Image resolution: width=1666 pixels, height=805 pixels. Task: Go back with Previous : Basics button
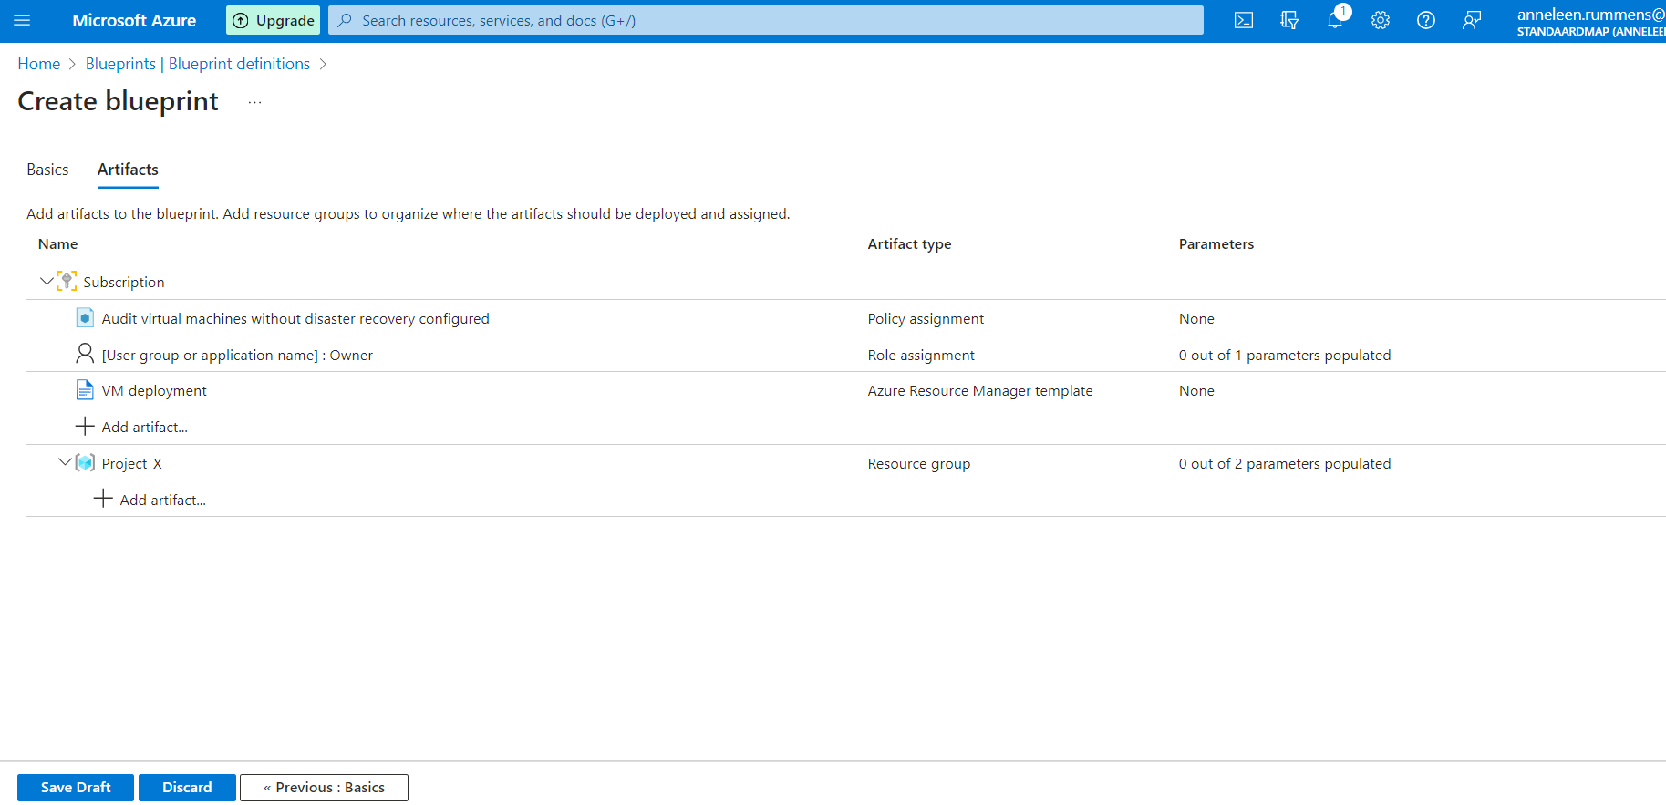[x=324, y=788]
